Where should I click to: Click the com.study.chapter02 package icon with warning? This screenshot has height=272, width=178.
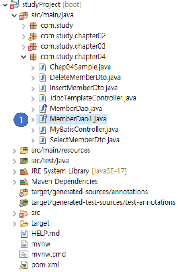[x=33, y=36]
